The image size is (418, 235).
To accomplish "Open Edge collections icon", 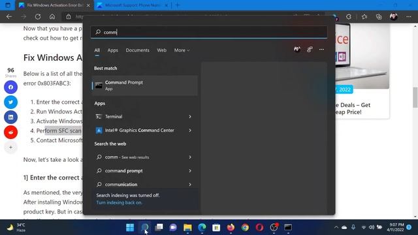I will [379, 17].
